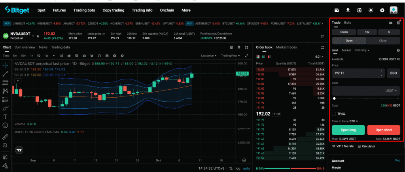Open the download app icon in header
Viewport: 405px width, 172px height.
(x=348, y=10)
